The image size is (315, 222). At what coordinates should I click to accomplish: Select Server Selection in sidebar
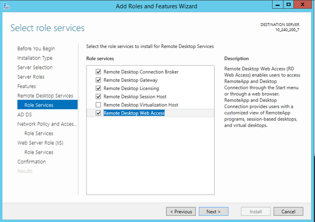35,68
